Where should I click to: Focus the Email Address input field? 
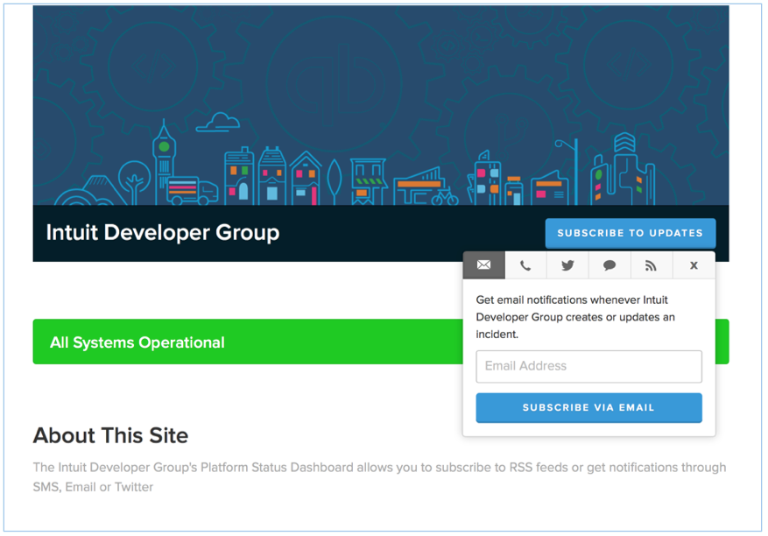click(588, 366)
